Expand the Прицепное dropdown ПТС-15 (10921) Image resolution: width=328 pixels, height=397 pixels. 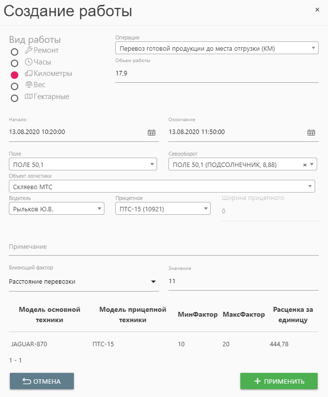(163, 209)
